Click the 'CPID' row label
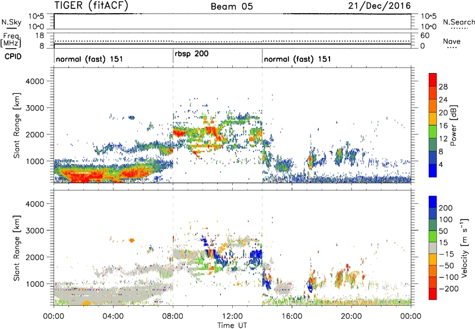This screenshot has width=475, height=329. pos(13,56)
